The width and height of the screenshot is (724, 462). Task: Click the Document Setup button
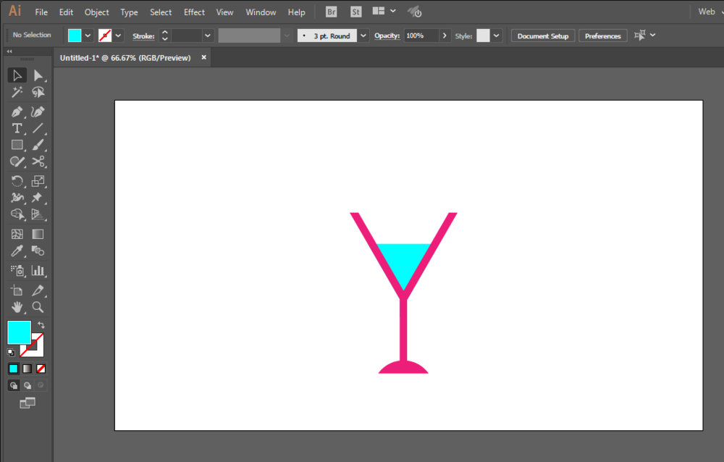pos(543,35)
